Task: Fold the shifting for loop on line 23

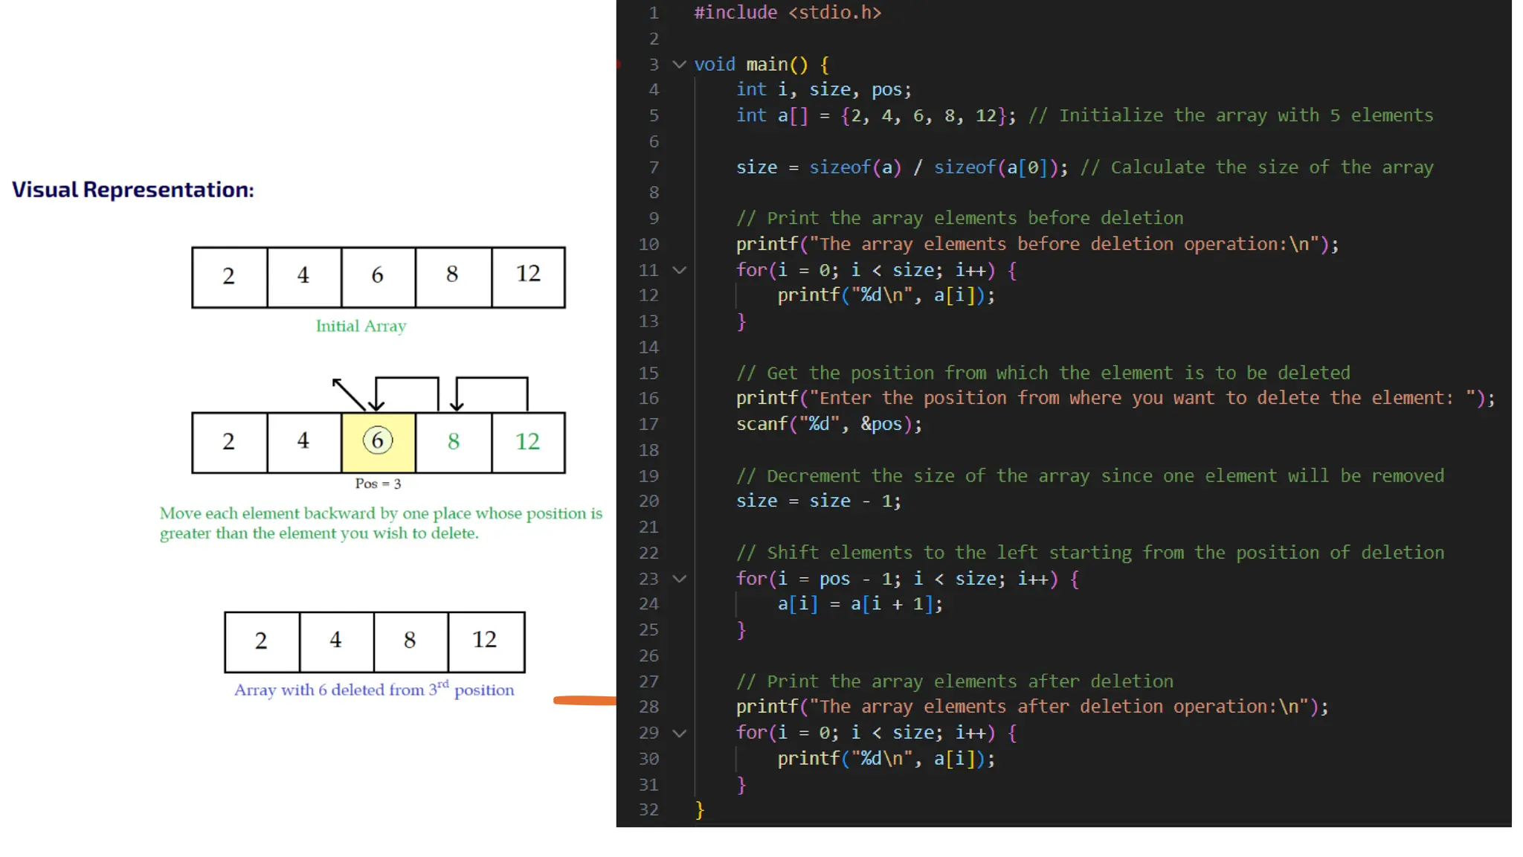Action: click(679, 579)
